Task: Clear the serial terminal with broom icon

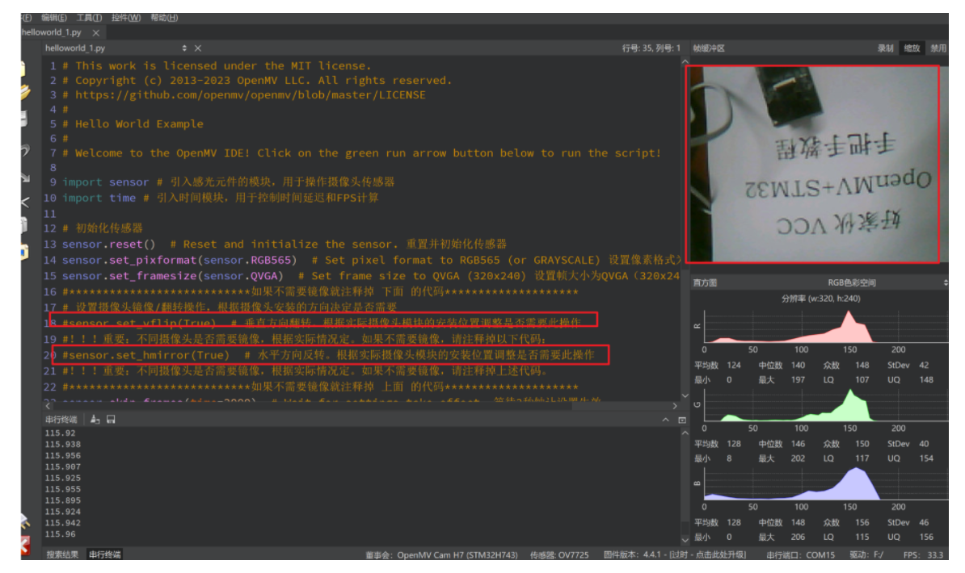Action: click(x=95, y=420)
